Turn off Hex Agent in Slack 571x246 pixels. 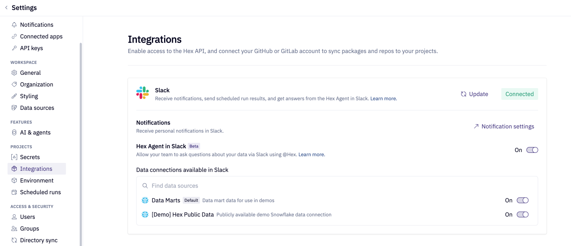(532, 150)
